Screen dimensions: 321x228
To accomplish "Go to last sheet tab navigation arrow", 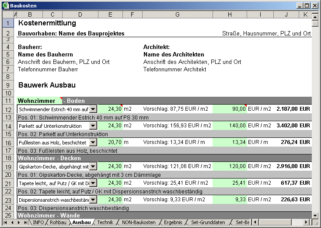I will click(x=26, y=222).
